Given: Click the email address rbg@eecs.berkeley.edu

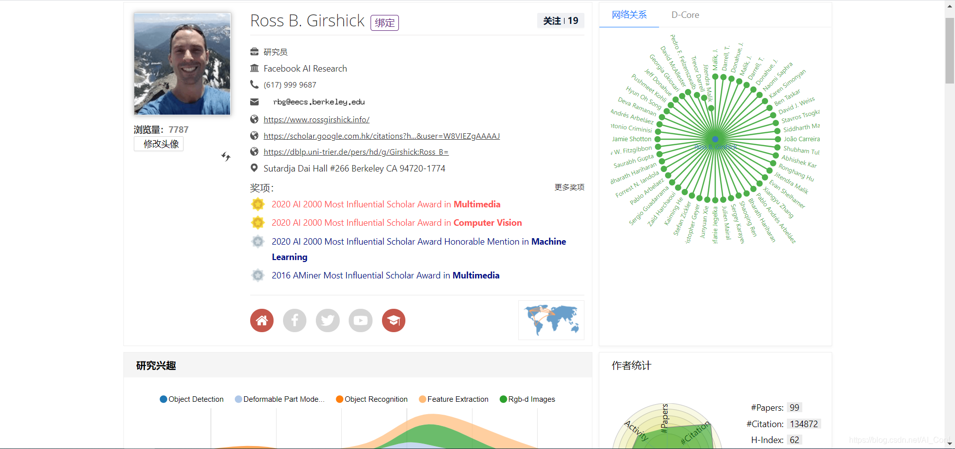Looking at the screenshot, I should click(319, 102).
